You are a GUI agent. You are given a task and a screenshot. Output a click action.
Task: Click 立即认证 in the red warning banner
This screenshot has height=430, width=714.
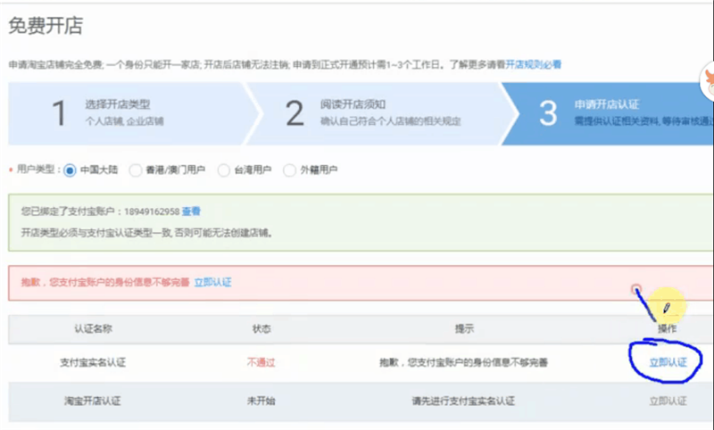point(212,282)
